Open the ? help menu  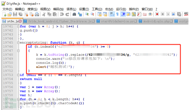click(x=156, y=9)
